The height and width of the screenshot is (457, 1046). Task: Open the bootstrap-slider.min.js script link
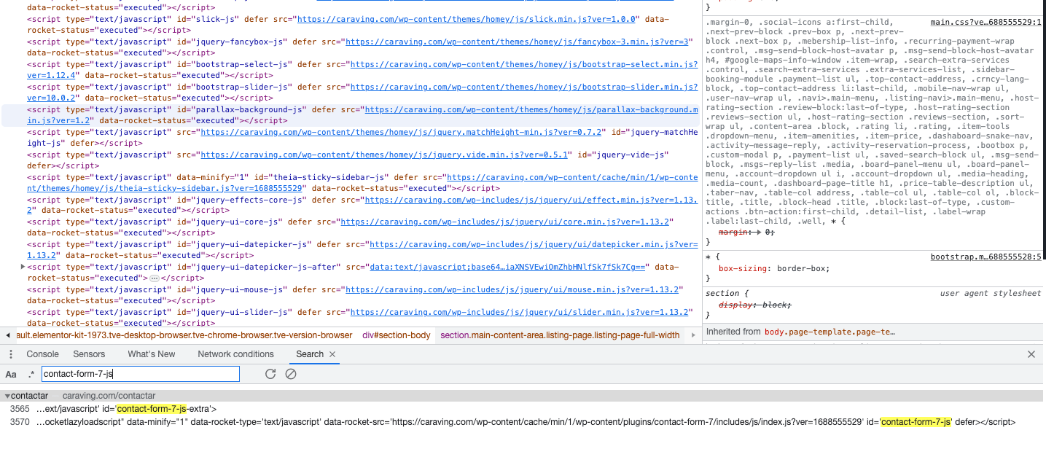pyautogui.click(x=524, y=87)
